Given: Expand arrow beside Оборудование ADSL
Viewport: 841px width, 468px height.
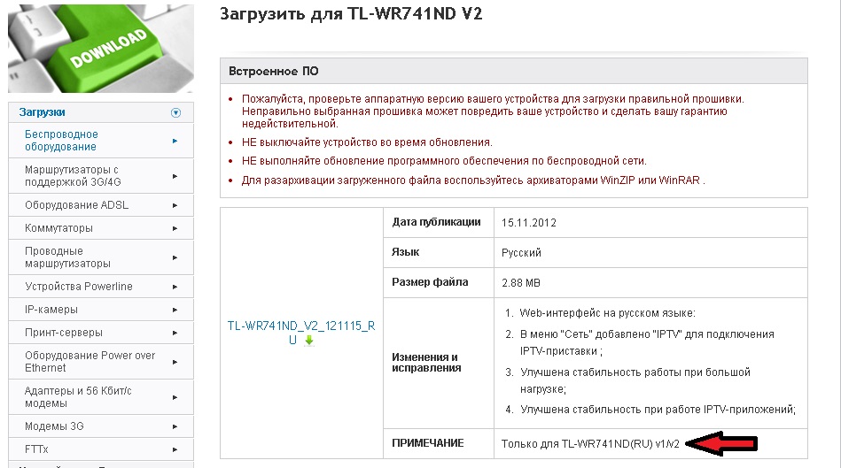Looking at the screenshot, I should (175, 205).
